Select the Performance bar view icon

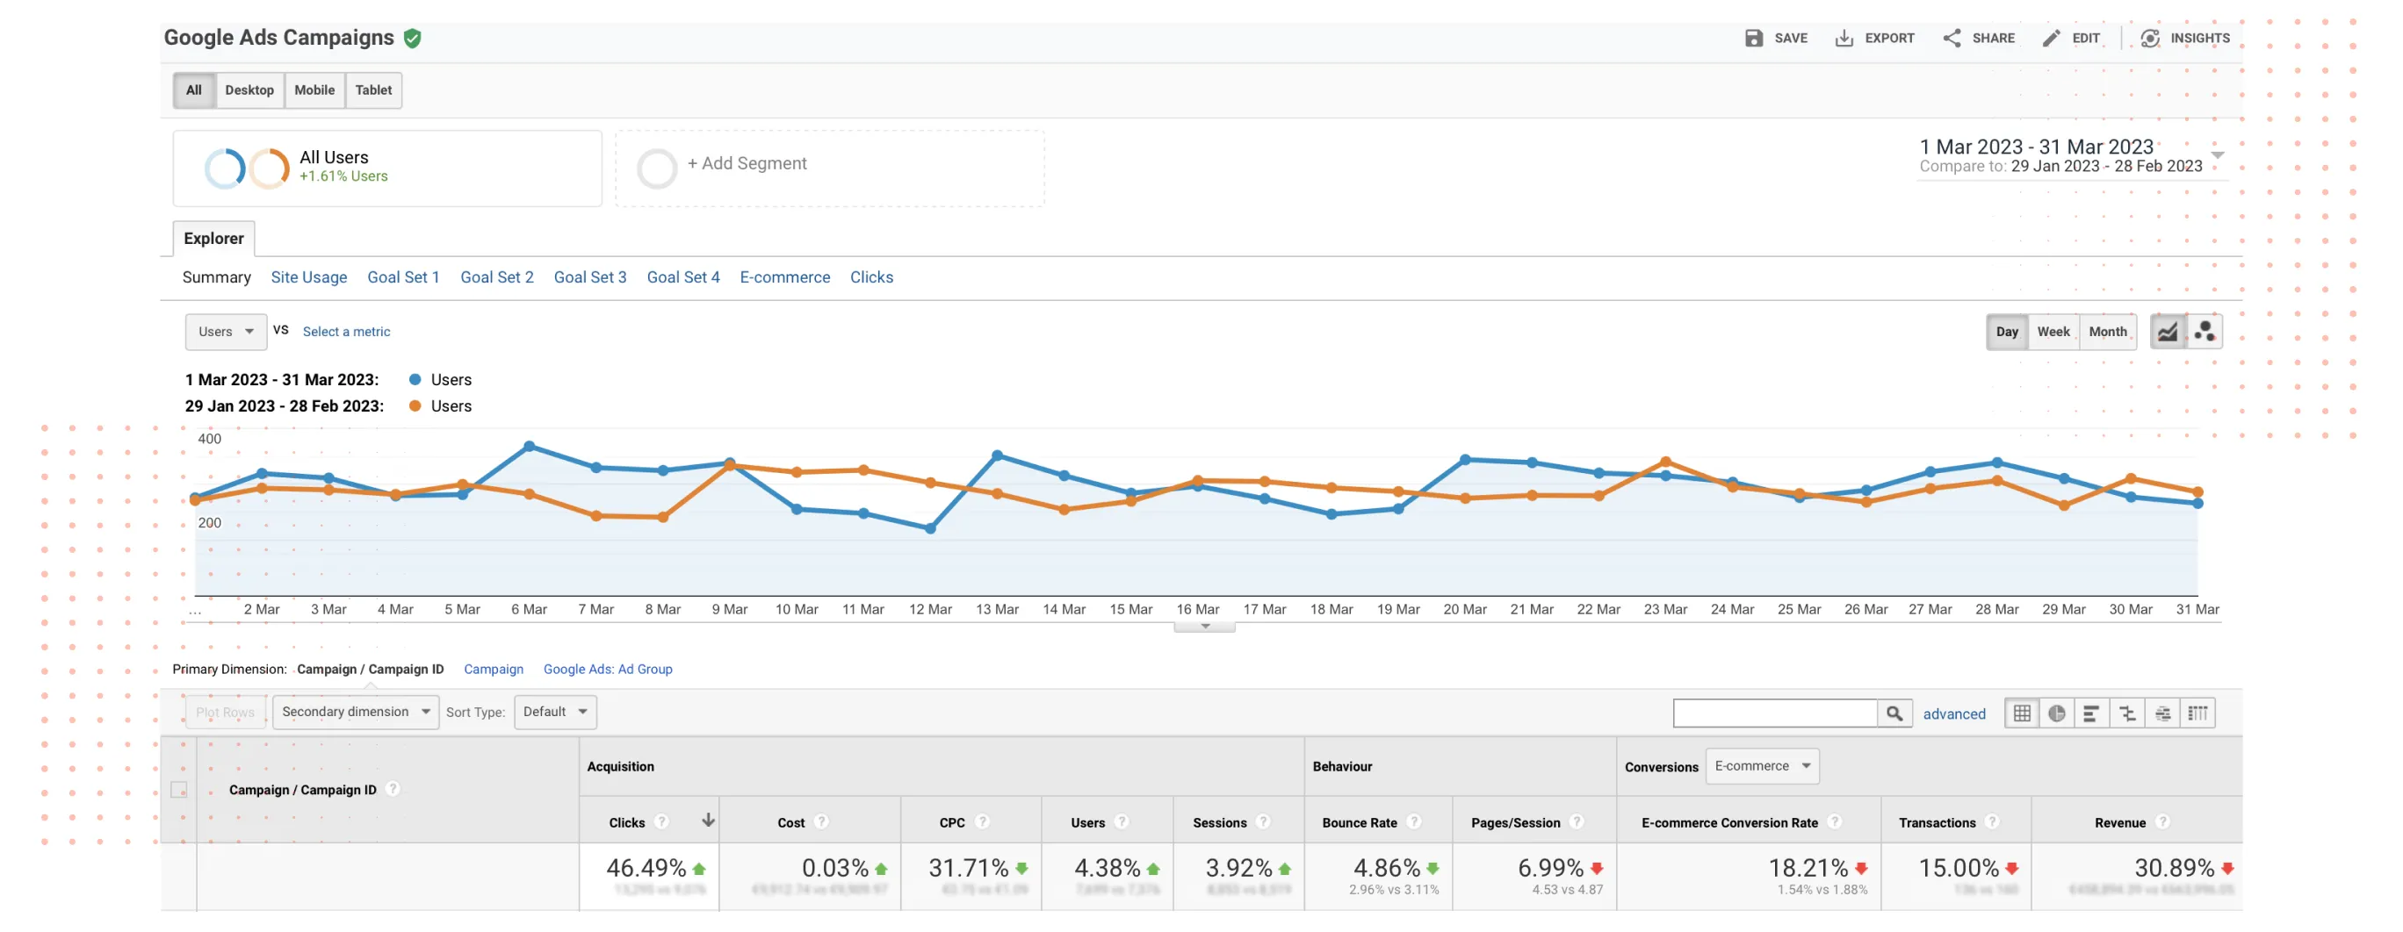tap(2091, 713)
